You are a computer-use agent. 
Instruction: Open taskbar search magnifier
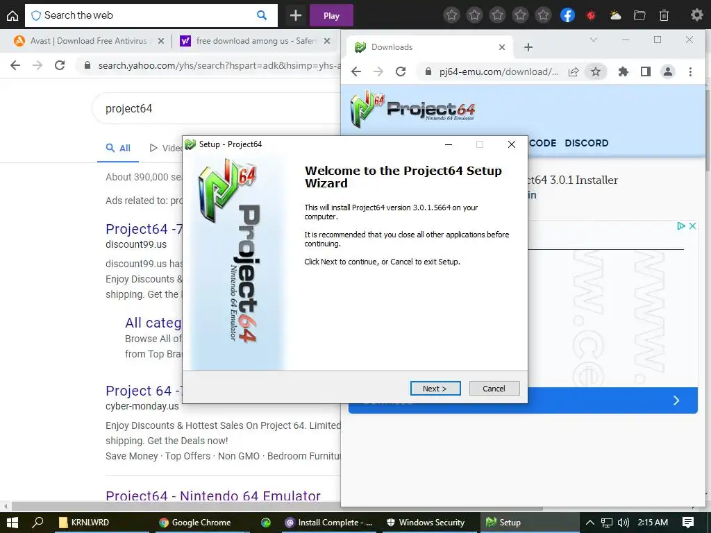(x=38, y=522)
